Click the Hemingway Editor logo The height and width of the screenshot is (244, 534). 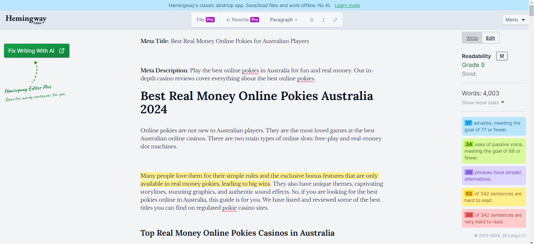click(x=26, y=19)
